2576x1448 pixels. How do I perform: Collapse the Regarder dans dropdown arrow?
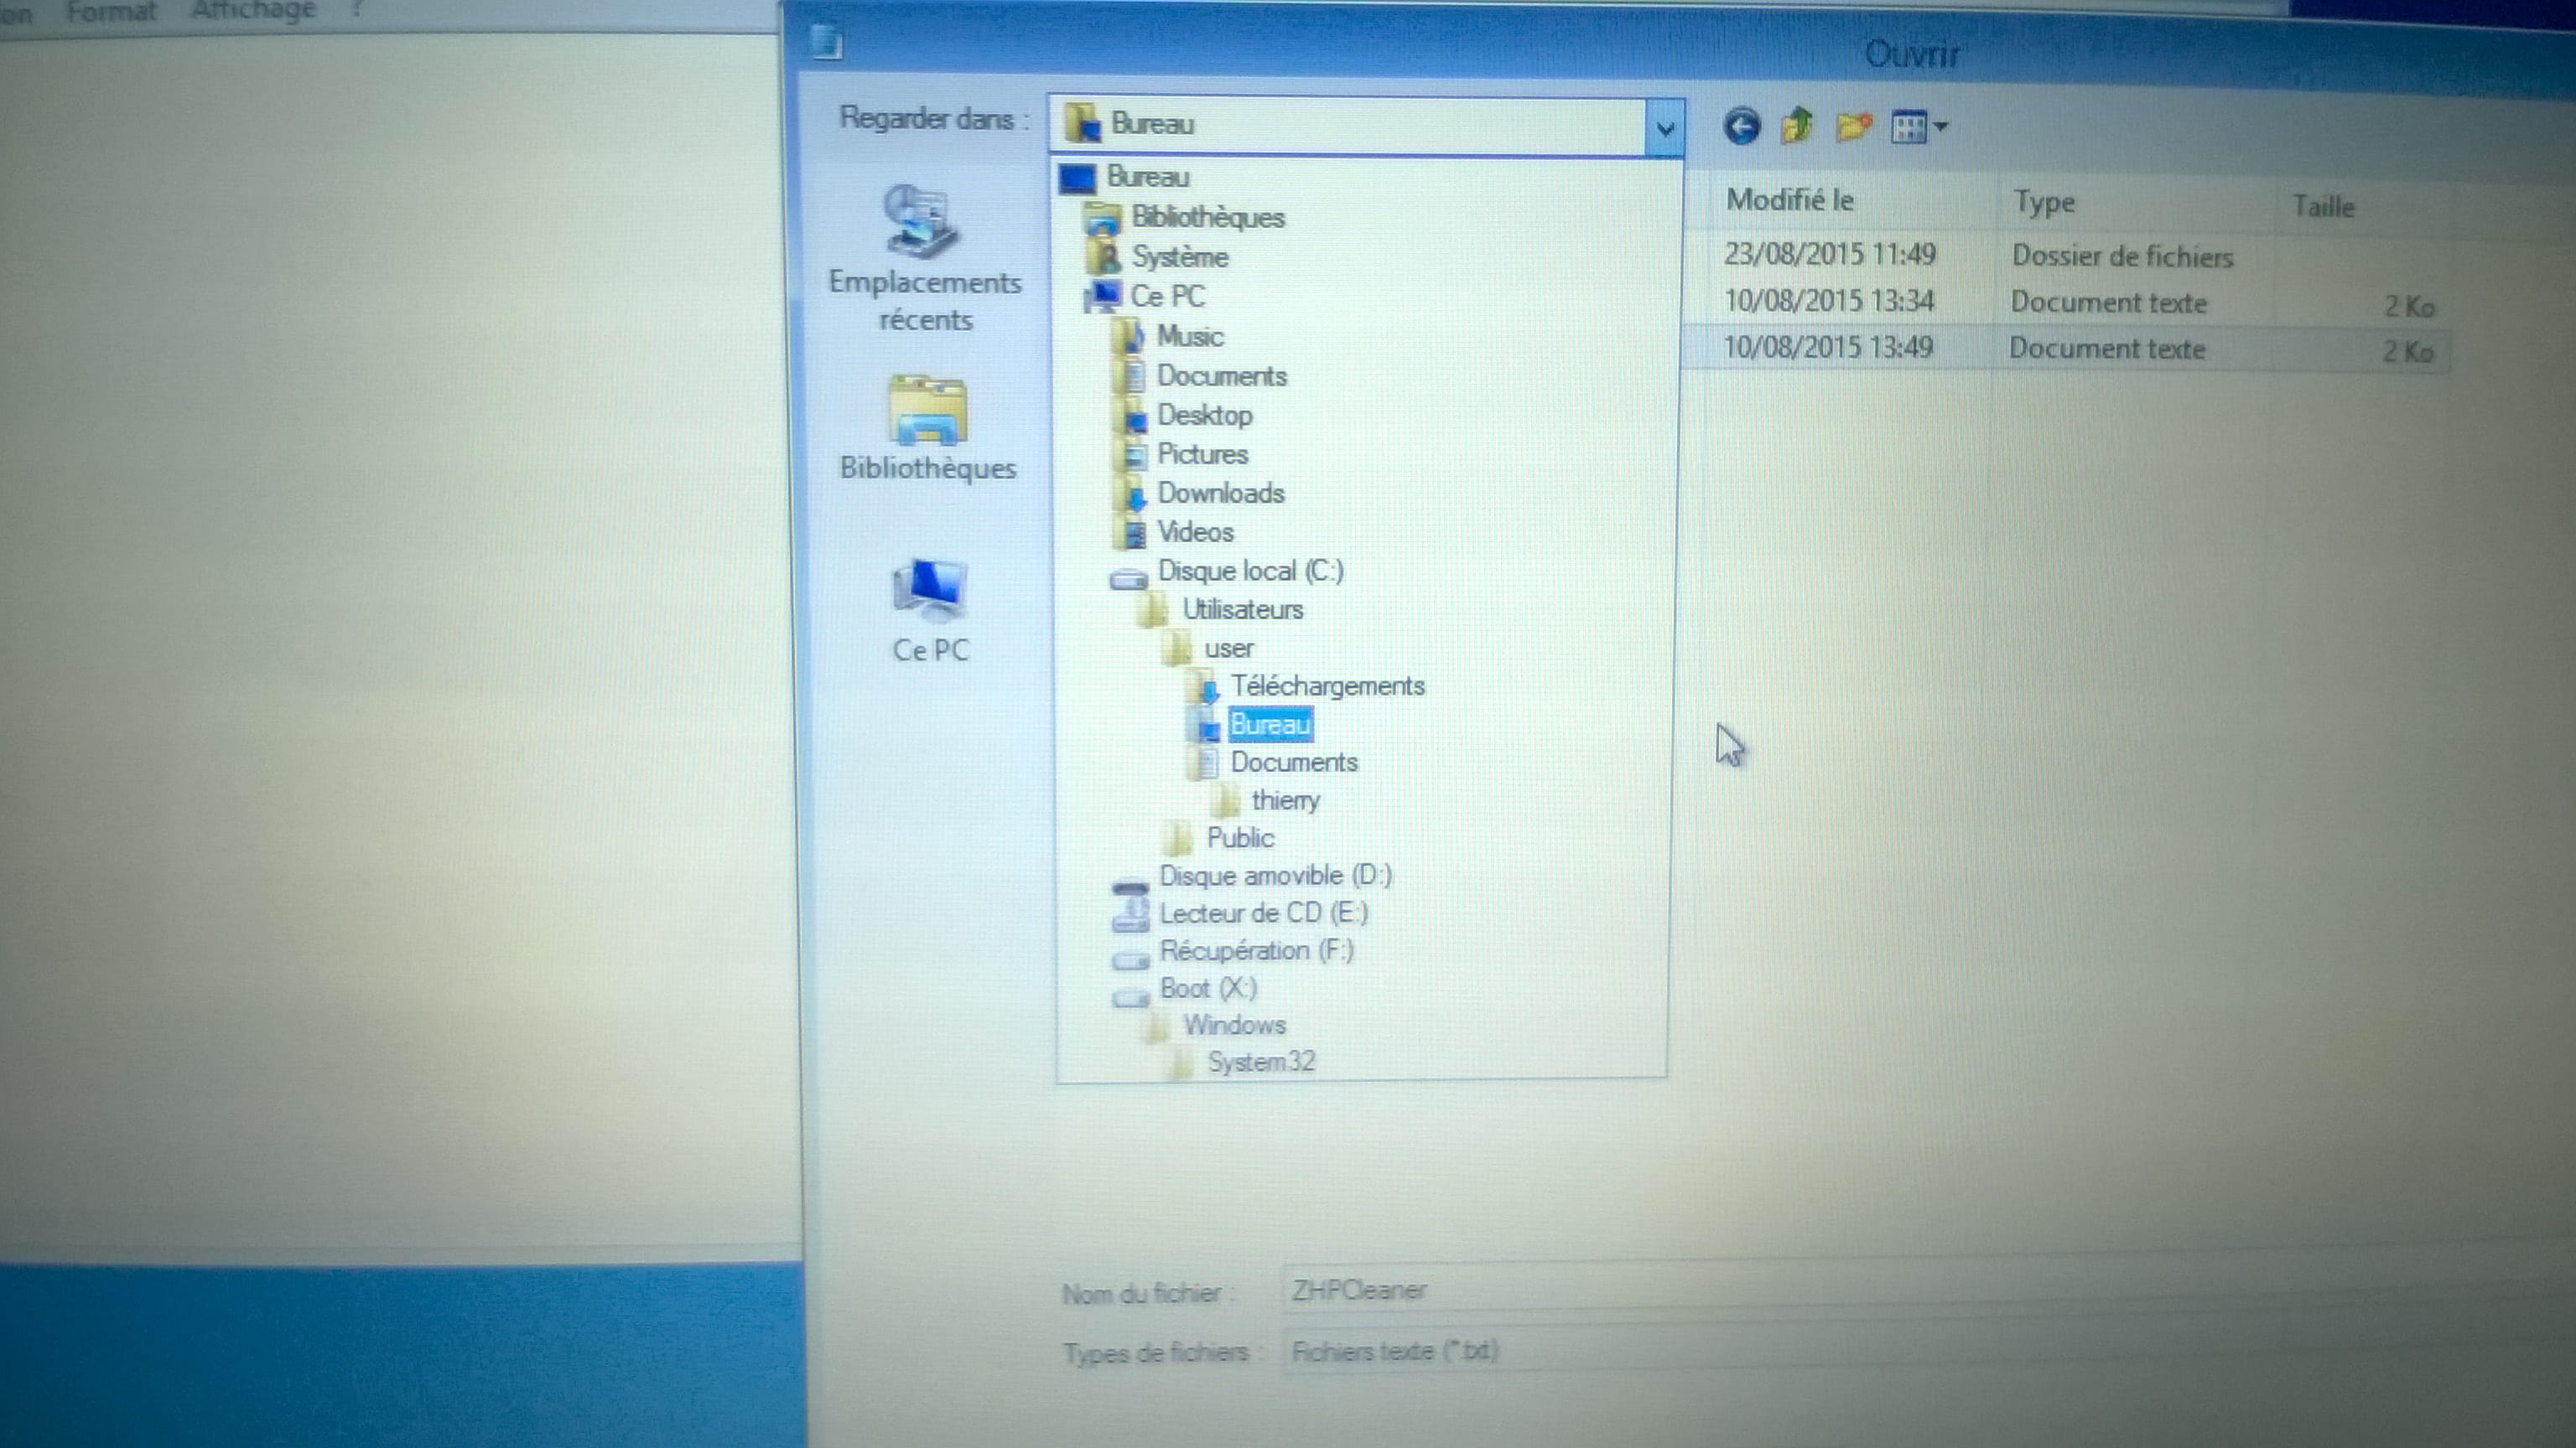1664,128
